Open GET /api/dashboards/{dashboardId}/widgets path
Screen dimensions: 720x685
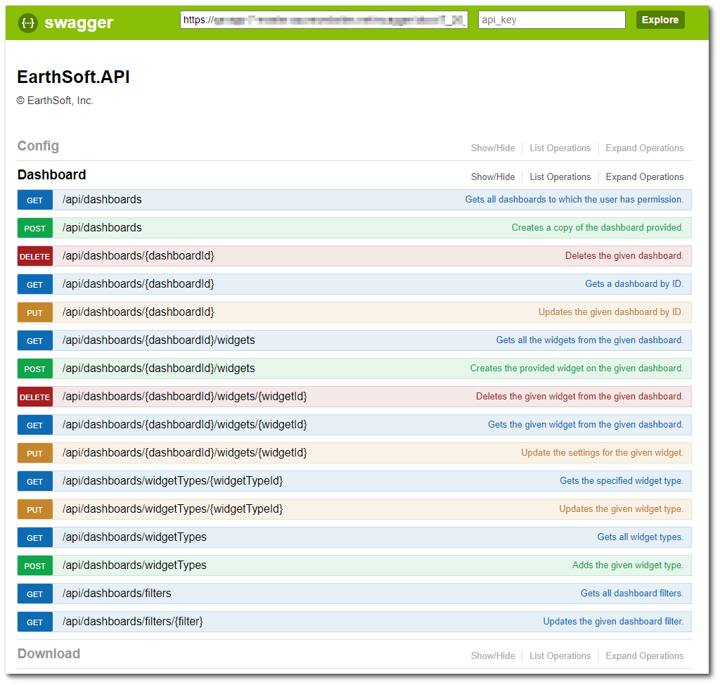coord(158,340)
